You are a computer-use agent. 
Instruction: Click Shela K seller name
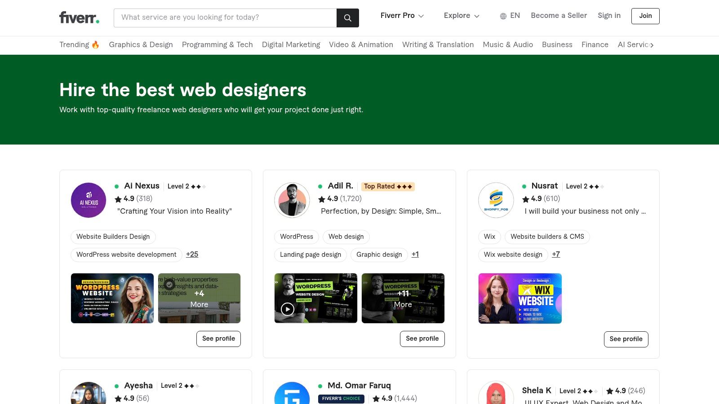tap(537, 391)
